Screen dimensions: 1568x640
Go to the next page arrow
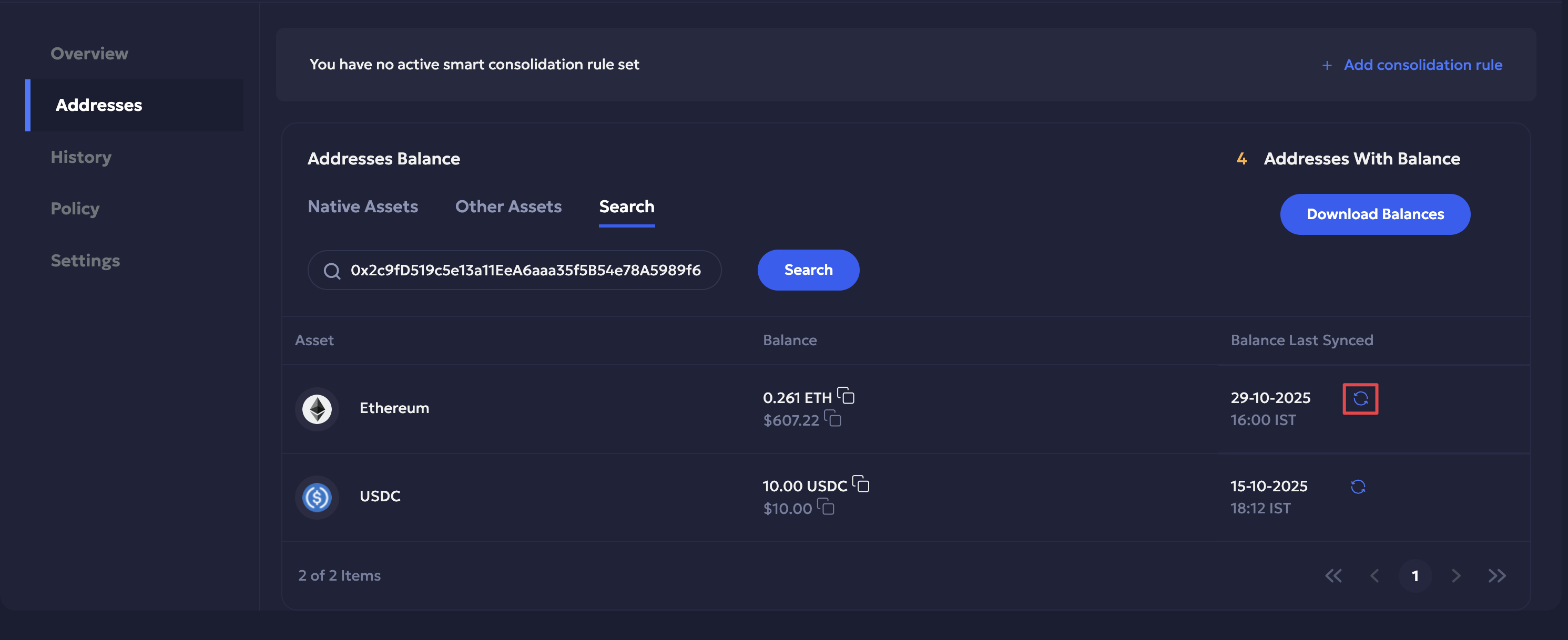[x=1456, y=575]
